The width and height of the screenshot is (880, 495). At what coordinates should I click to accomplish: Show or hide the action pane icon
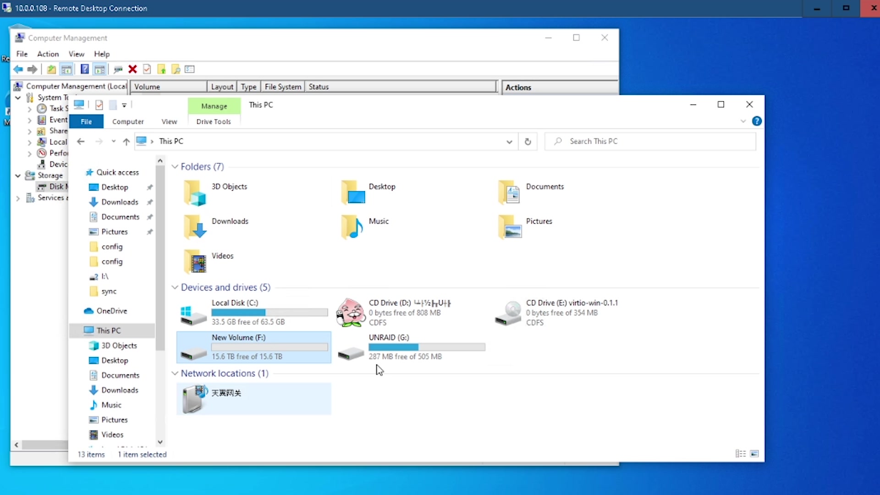(100, 69)
